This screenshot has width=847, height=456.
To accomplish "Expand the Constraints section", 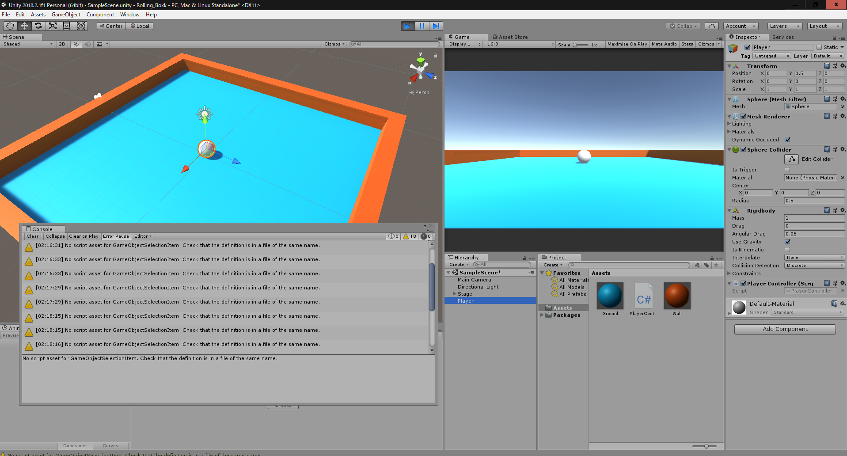I will point(729,274).
